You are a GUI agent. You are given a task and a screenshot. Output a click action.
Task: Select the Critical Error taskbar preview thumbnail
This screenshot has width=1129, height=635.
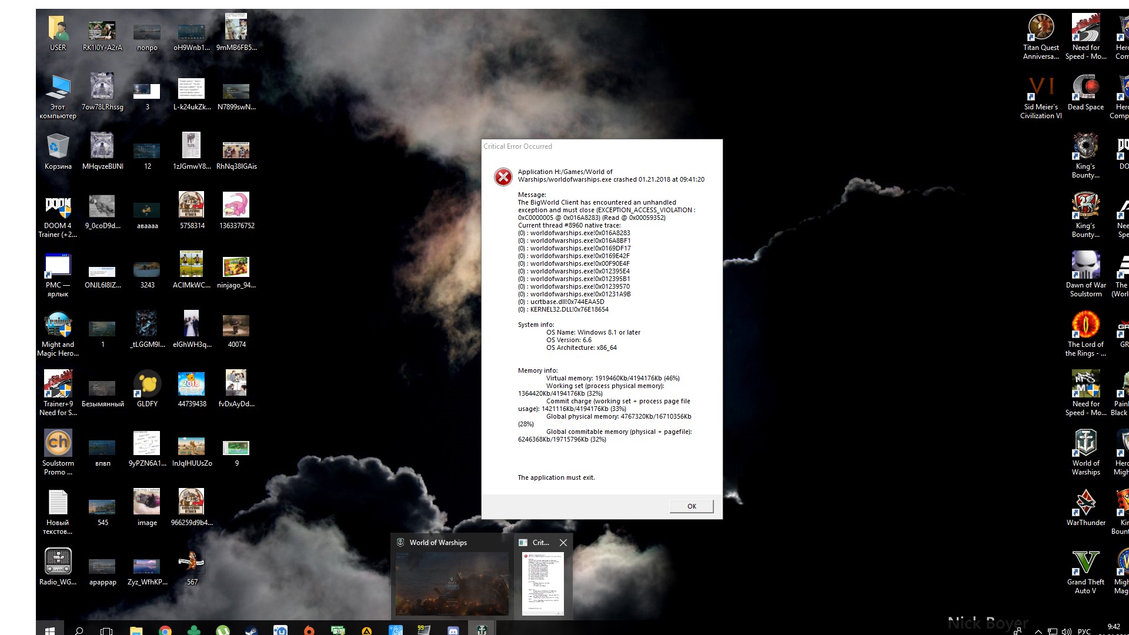[543, 583]
